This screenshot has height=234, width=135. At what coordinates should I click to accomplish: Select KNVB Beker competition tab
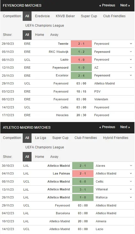point(65,16)
